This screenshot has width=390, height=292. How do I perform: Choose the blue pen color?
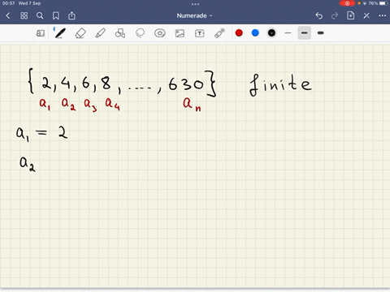click(255, 33)
